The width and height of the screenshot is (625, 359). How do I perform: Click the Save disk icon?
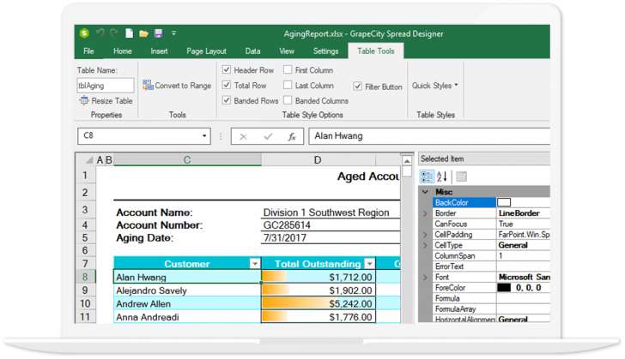[159, 33]
